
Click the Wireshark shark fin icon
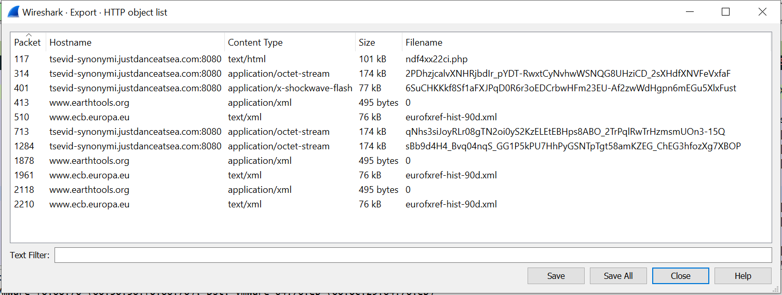14,12
